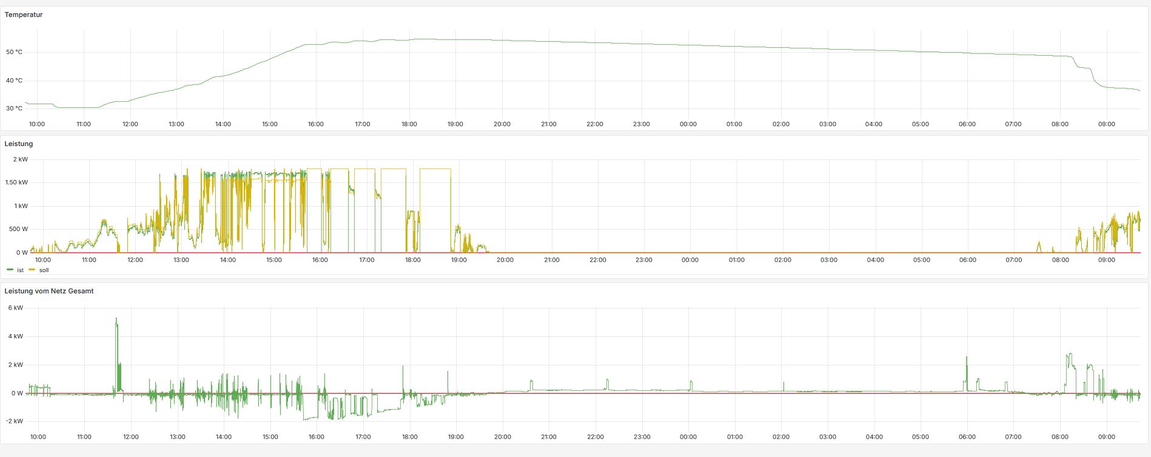Click the 11:00 tick in Netz Gesamt panel

coord(84,437)
